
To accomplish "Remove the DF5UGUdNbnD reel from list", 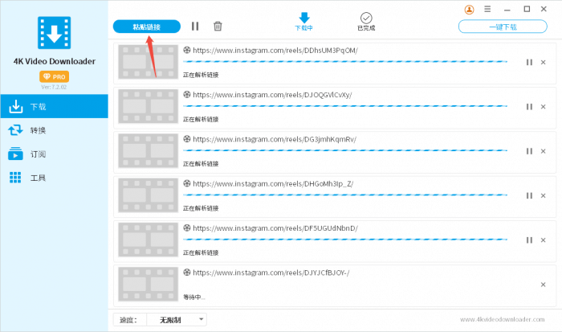I will (x=544, y=240).
